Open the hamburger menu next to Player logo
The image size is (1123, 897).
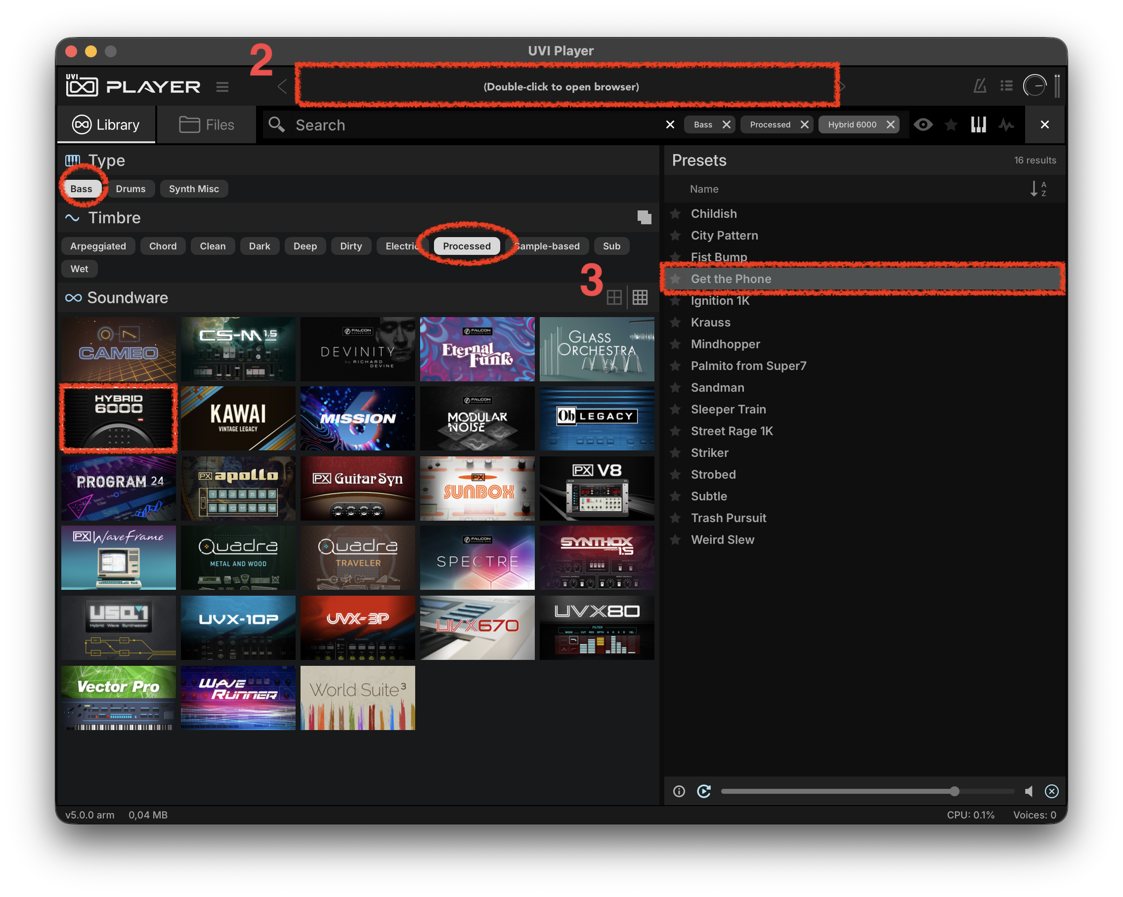222,87
